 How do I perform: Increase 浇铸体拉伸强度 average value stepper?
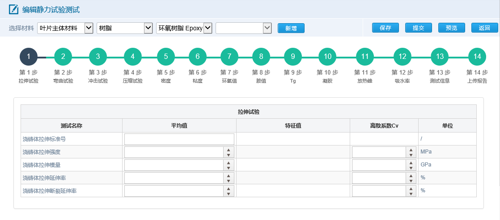click(x=229, y=149)
